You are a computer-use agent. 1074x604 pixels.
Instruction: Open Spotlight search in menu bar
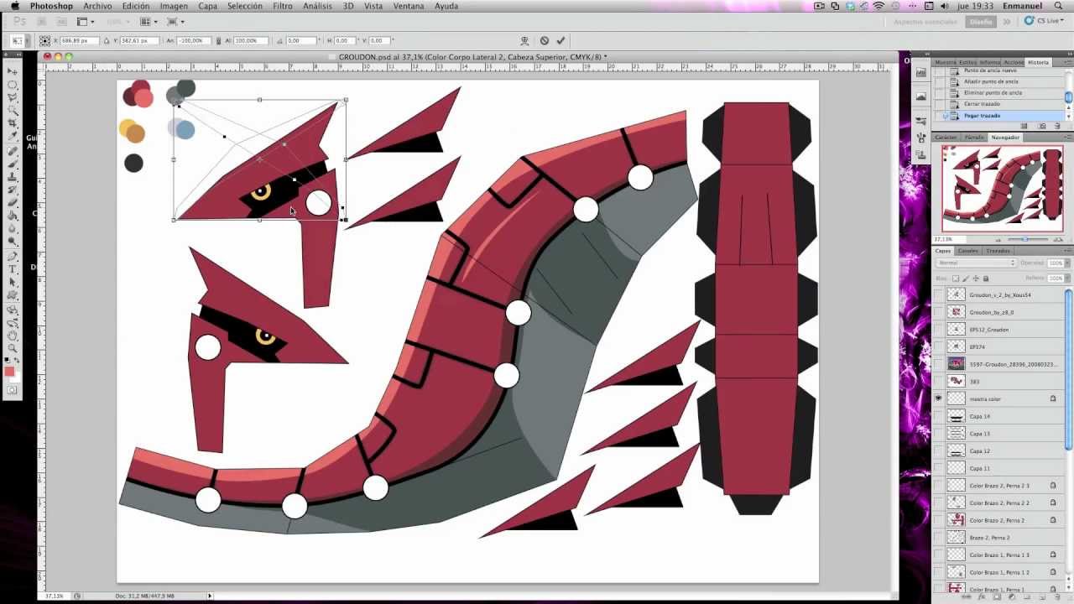tap(1058, 6)
